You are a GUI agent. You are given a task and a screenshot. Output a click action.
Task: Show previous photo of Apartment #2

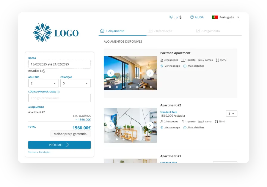click(x=111, y=125)
